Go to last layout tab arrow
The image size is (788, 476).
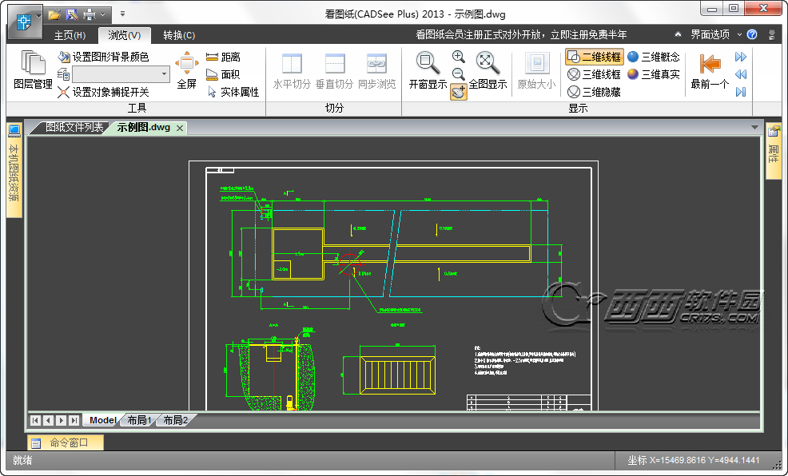(x=74, y=420)
